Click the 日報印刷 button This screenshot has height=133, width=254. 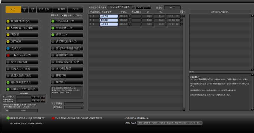(67, 76)
